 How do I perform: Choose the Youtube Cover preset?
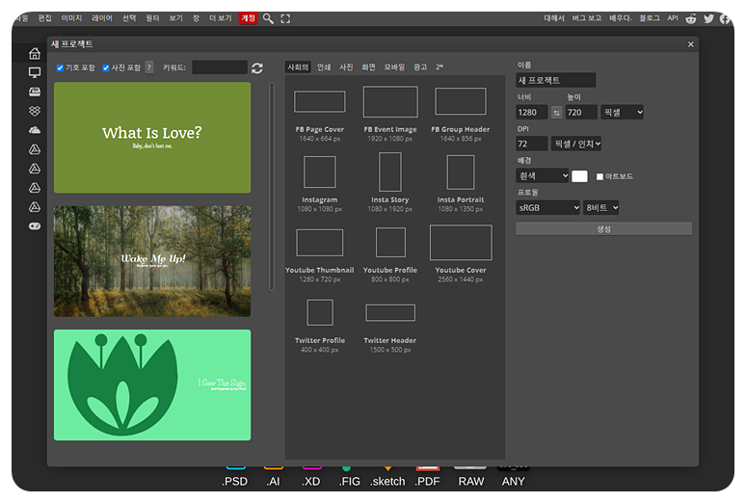pyautogui.click(x=461, y=253)
